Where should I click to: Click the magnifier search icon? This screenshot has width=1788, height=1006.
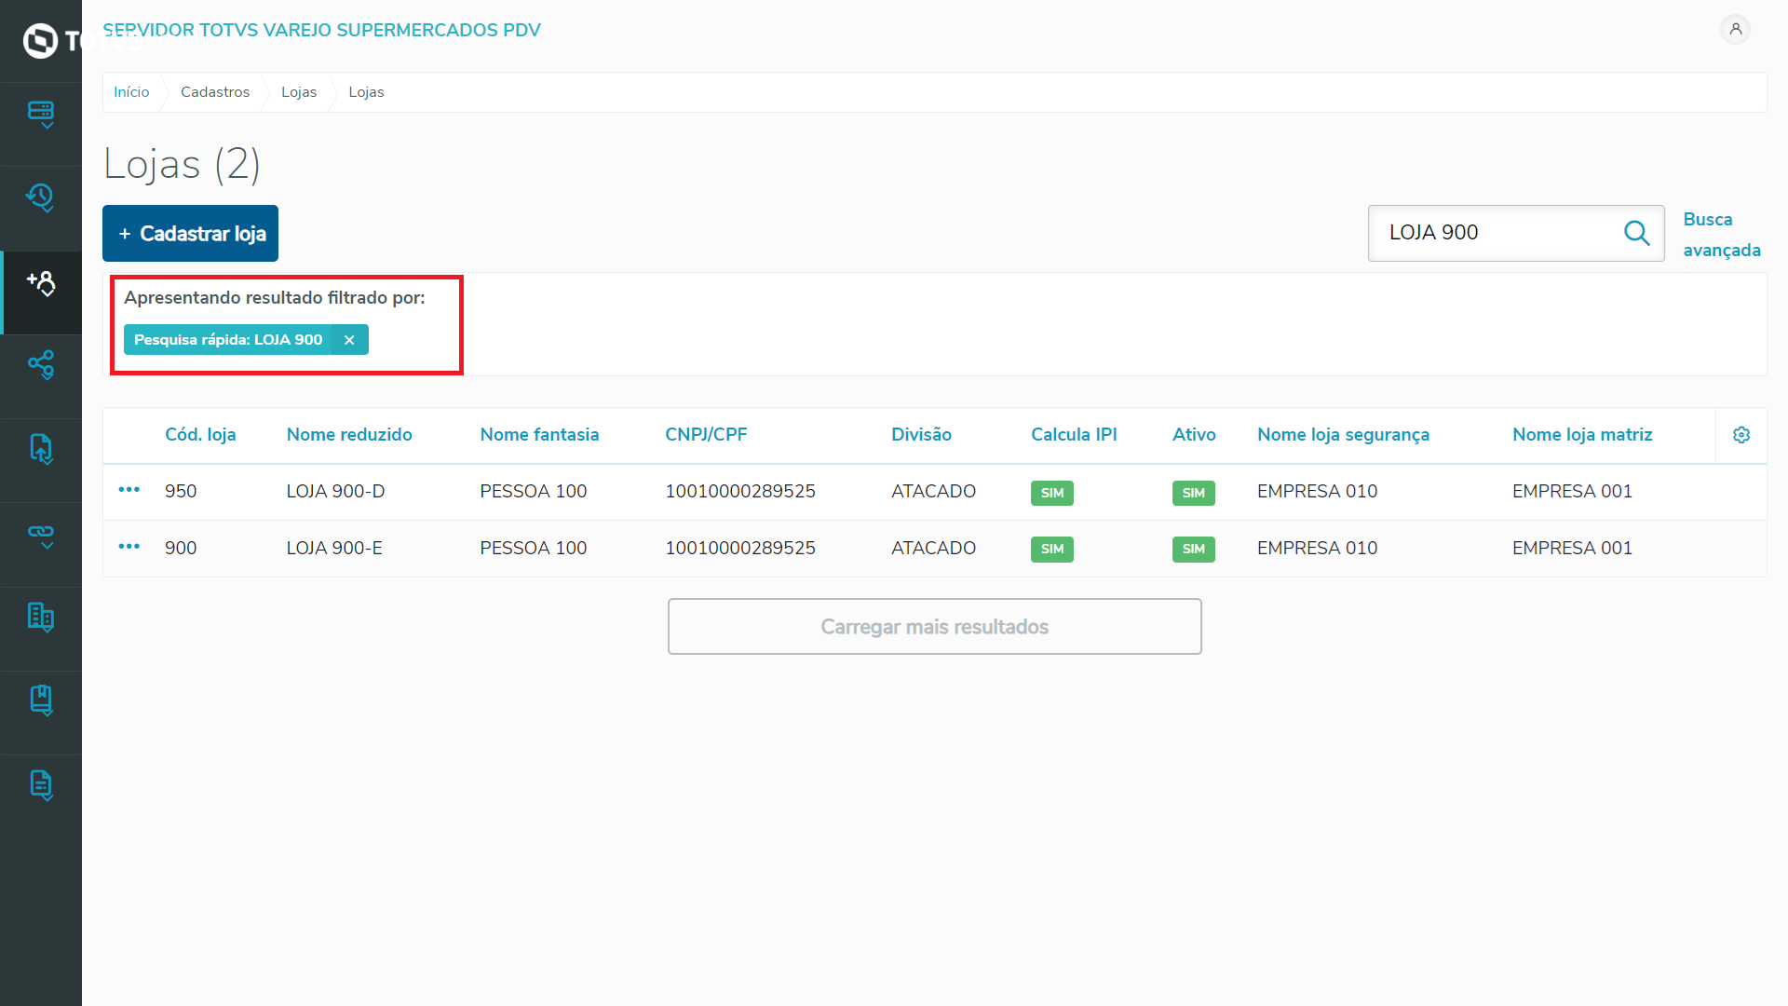pos(1636,233)
